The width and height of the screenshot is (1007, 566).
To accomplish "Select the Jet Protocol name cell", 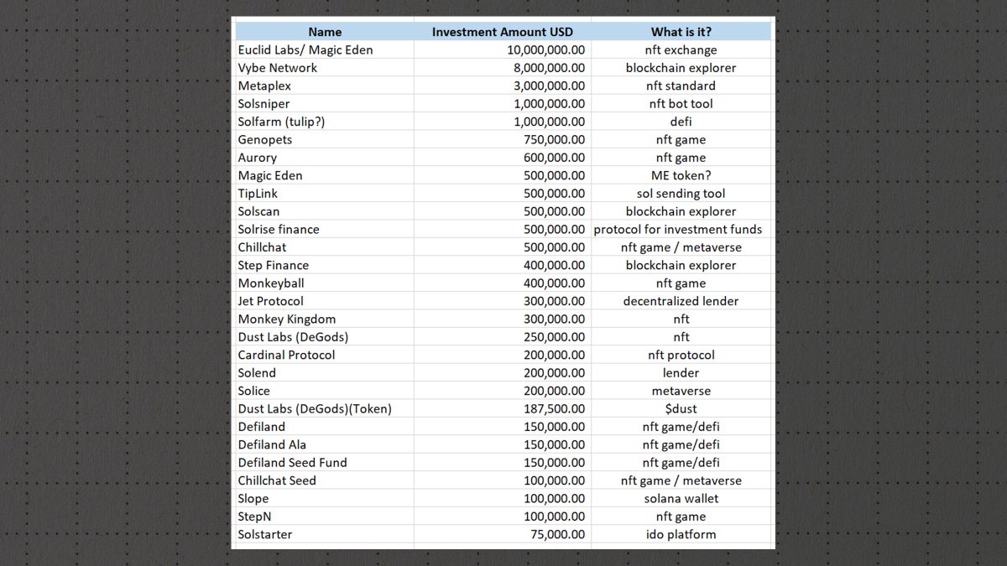I will click(x=269, y=300).
